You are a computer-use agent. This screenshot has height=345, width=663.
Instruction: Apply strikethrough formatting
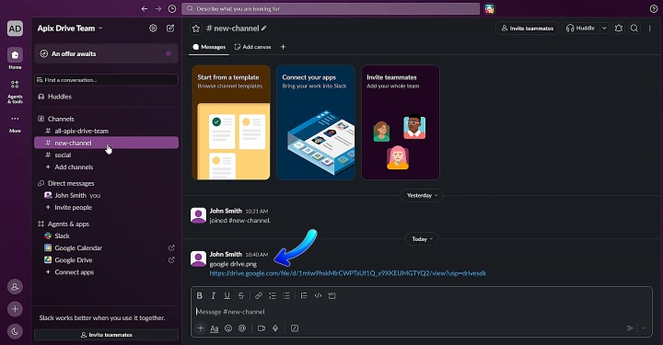coord(241,295)
